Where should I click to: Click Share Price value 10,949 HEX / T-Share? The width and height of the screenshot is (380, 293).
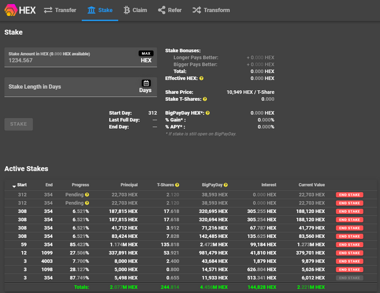tap(251, 92)
